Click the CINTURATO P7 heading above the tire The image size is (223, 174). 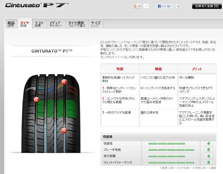(52, 51)
